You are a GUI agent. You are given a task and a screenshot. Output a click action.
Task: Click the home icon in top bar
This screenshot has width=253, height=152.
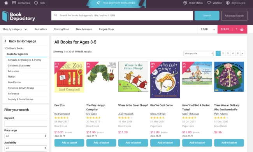coord(6,3)
